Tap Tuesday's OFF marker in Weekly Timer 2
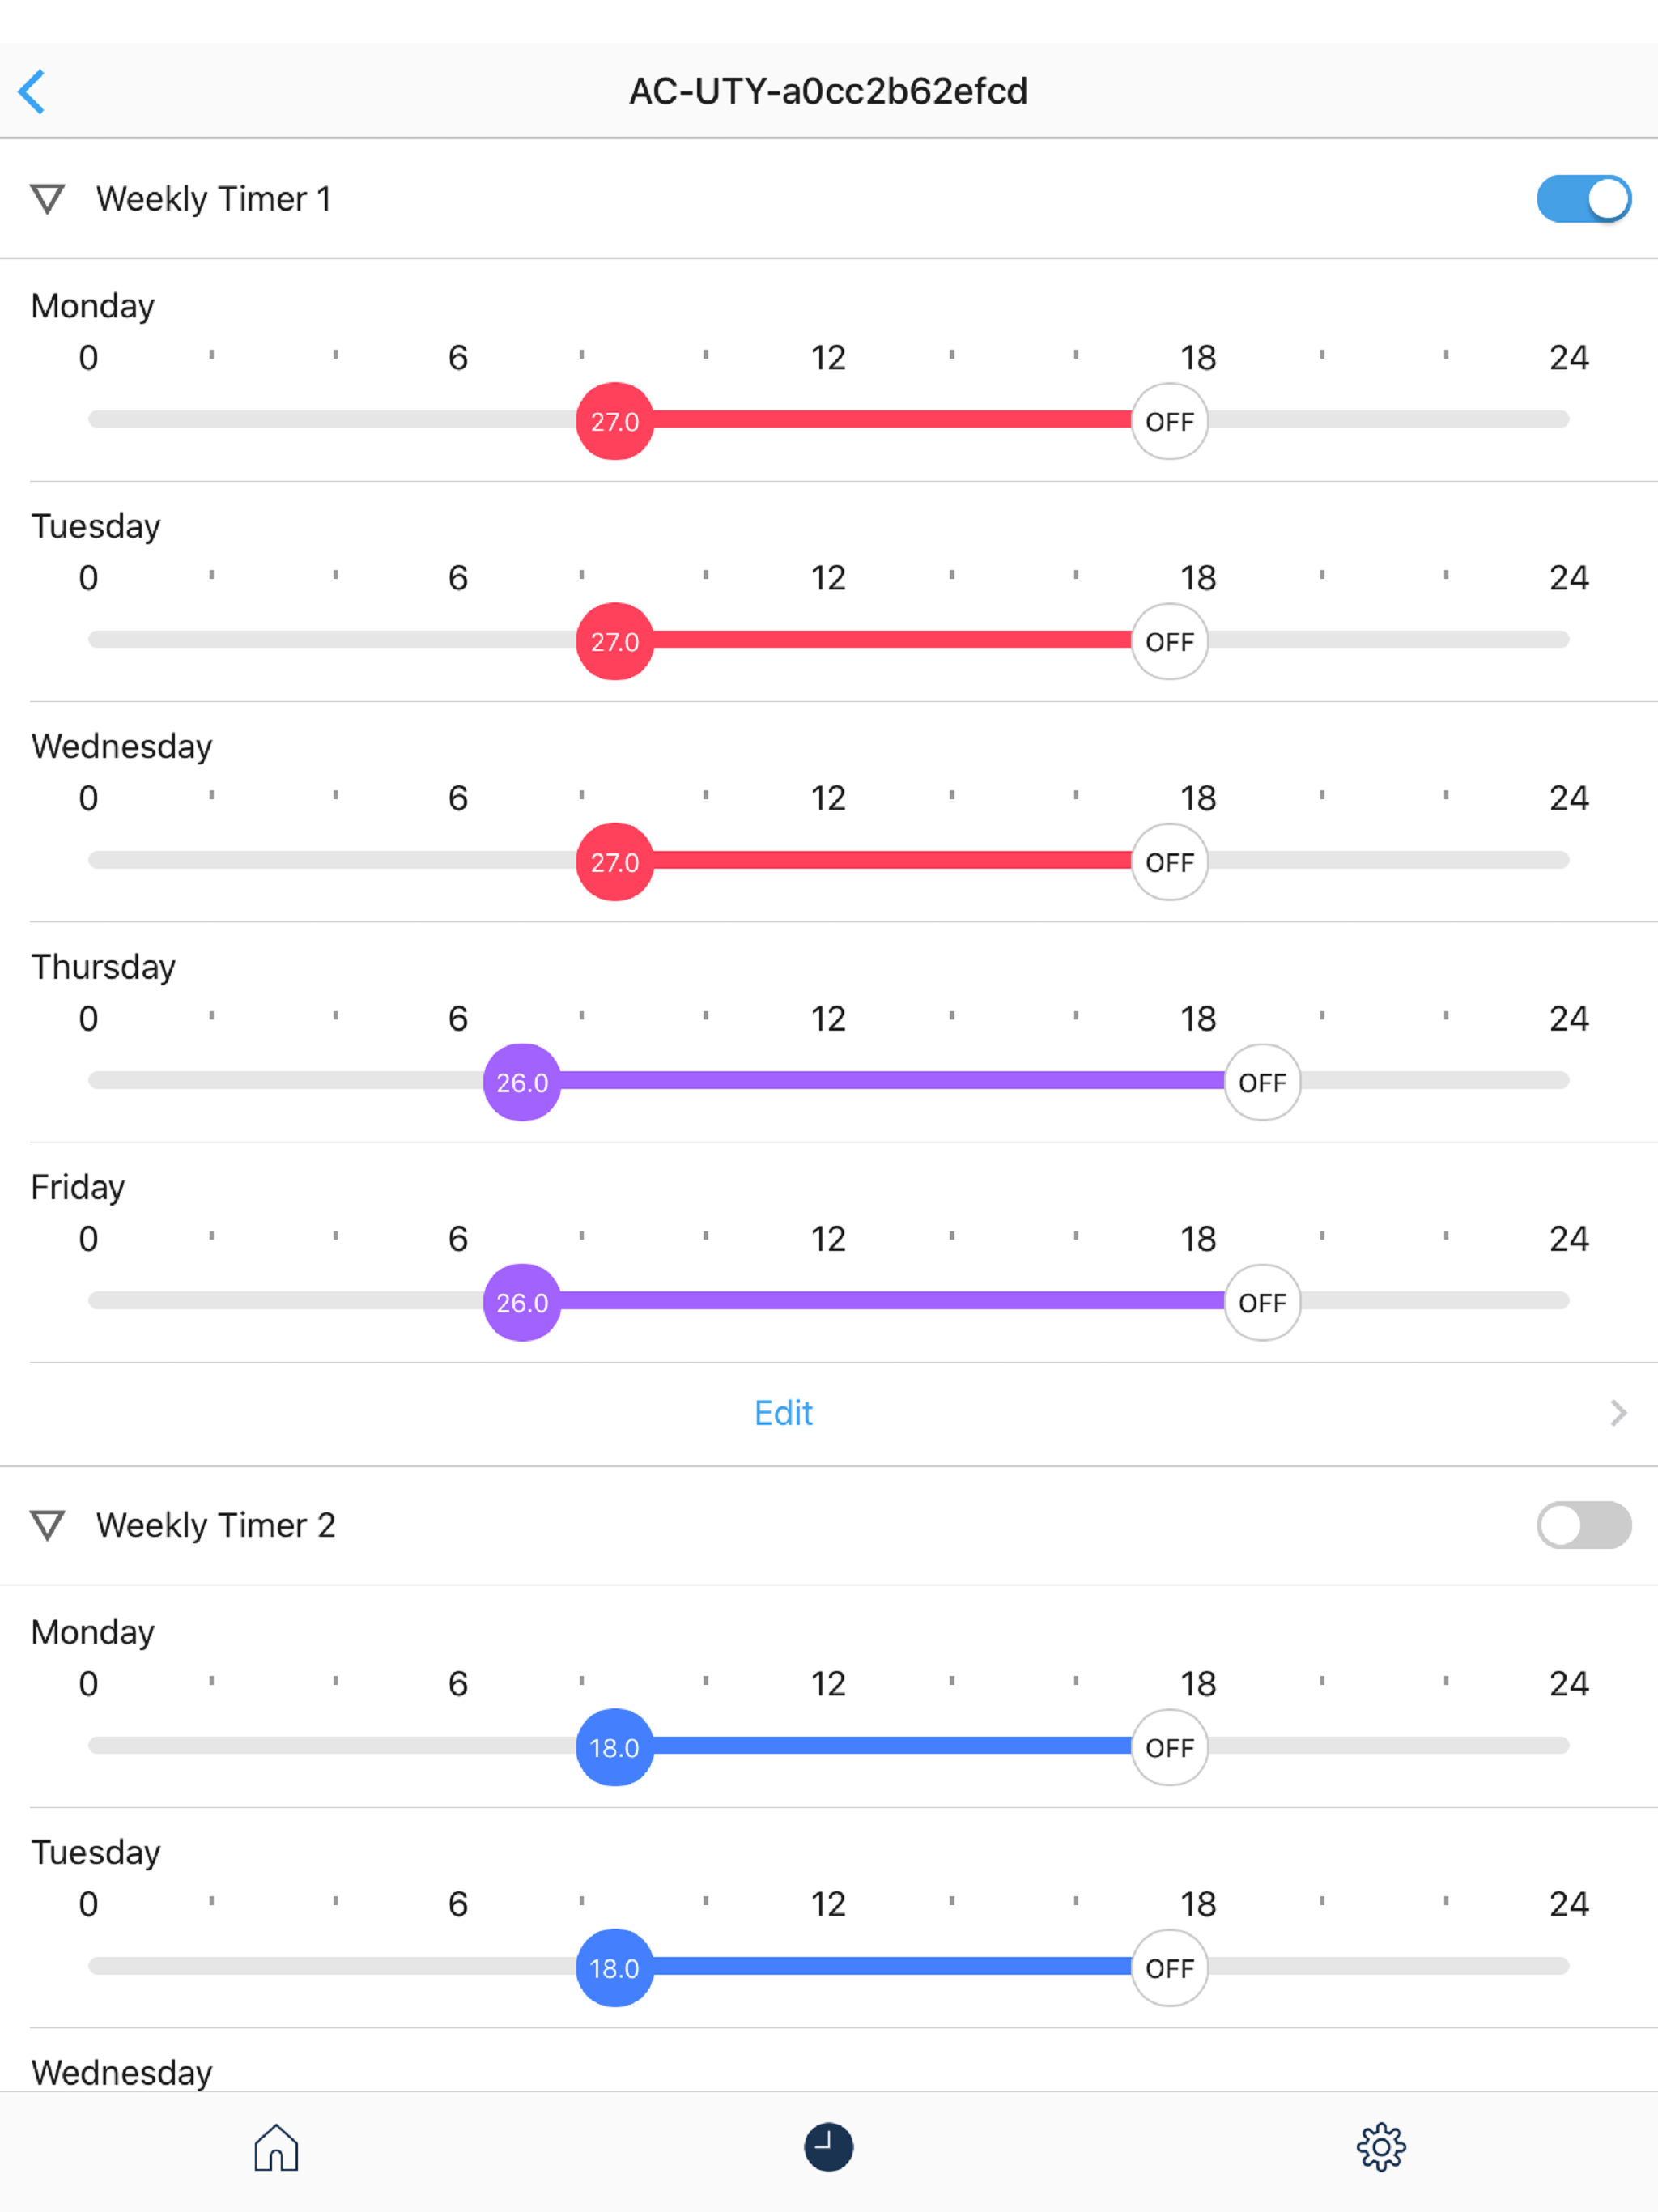 pos(1170,1967)
